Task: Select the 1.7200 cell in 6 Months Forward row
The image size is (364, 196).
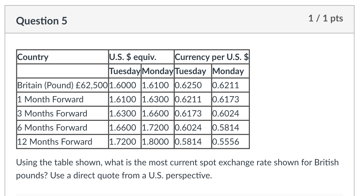Action: tap(157, 128)
